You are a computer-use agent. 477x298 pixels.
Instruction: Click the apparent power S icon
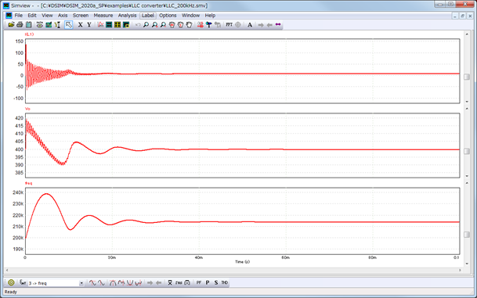[x=216, y=282]
